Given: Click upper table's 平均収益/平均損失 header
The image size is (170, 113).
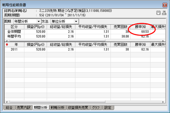Looking at the screenshot, I should [x=93, y=27].
